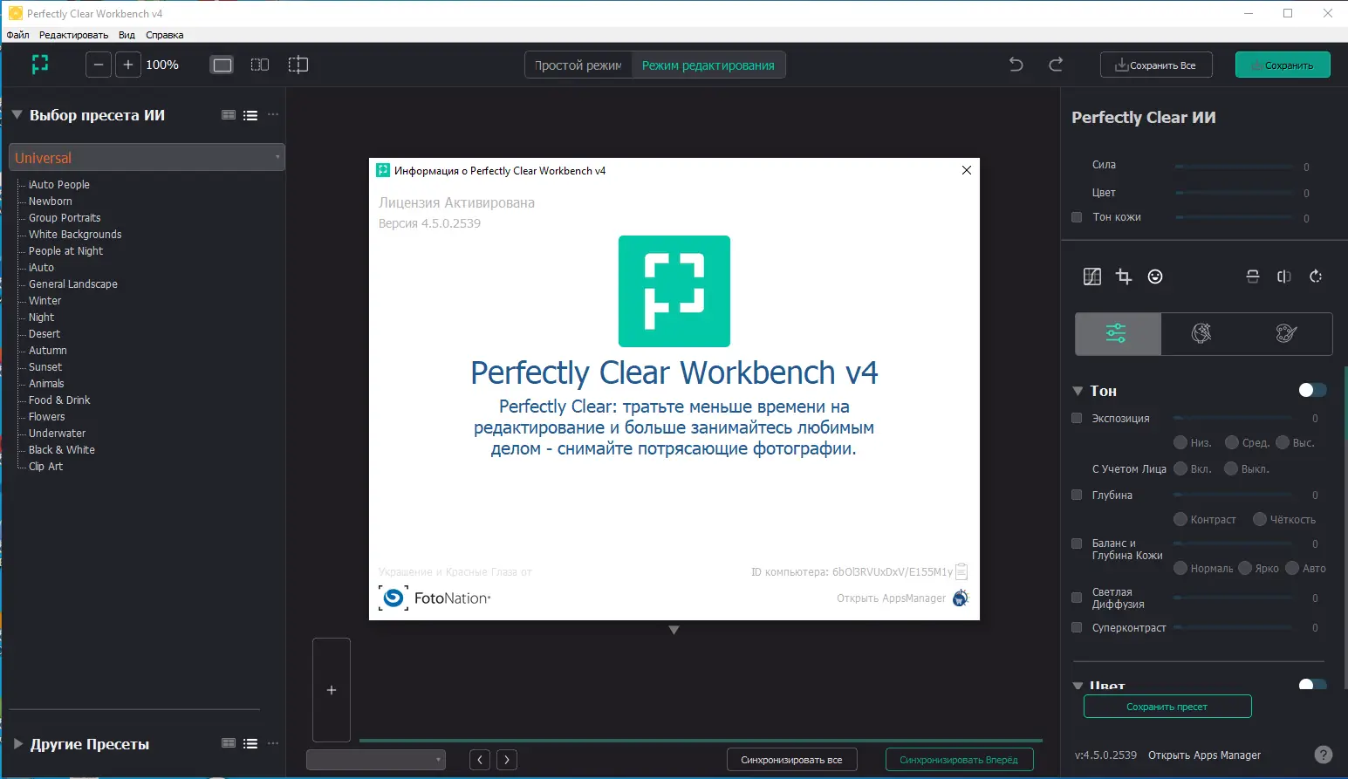Expand the Другие Пресеты section

tap(16, 744)
